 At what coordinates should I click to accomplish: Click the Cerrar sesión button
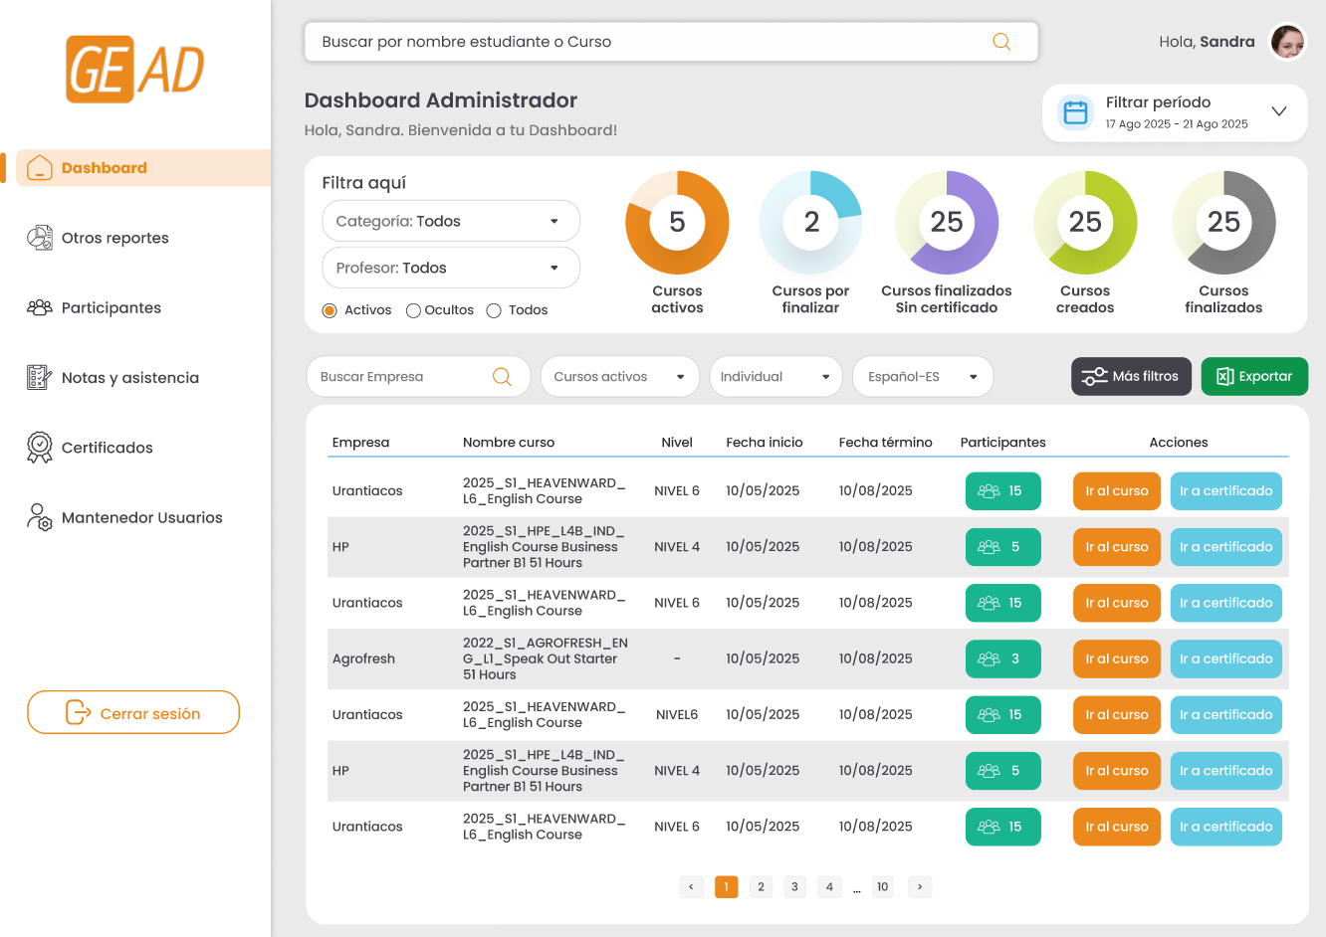point(133,712)
